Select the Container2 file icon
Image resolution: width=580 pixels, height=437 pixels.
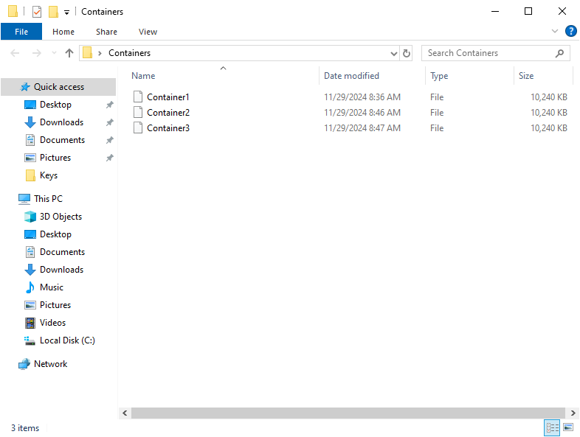click(x=138, y=112)
